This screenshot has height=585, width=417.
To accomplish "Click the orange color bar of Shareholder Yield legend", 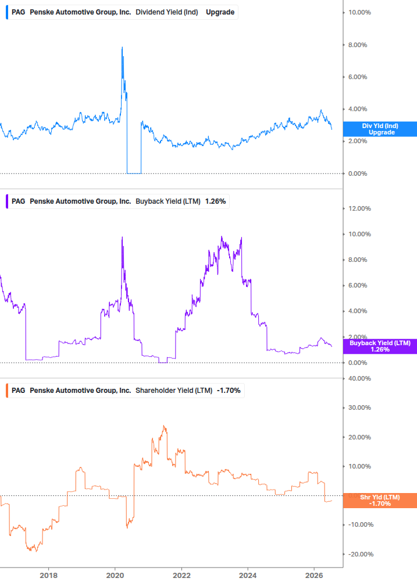I will [7, 390].
